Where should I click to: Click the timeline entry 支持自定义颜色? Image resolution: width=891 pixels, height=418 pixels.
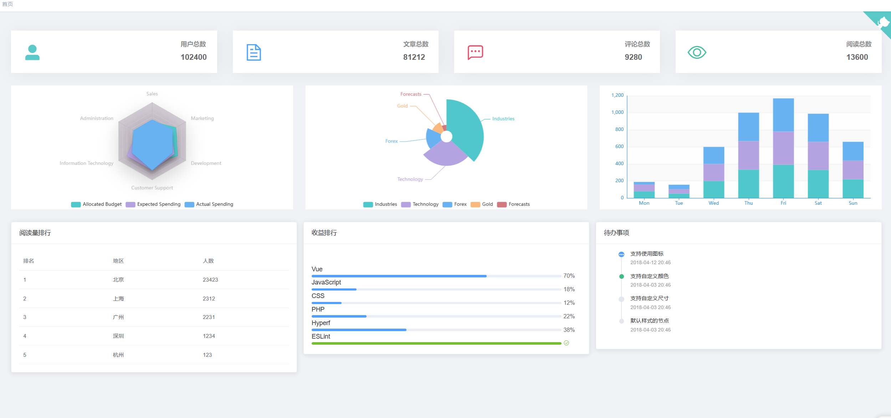click(649, 276)
